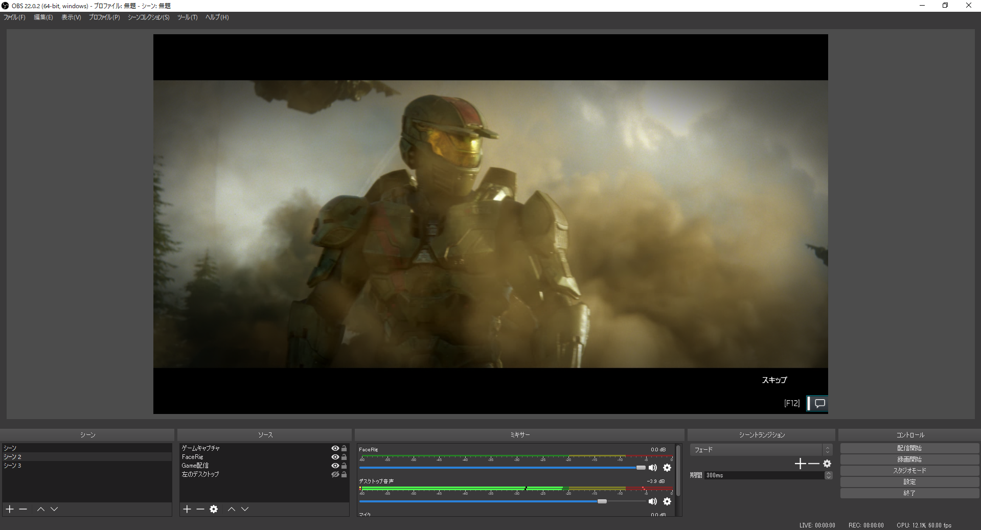The height and width of the screenshot is (530, 981).
Task: Click the [F12] label in the preview
Action: coord(792,403)
